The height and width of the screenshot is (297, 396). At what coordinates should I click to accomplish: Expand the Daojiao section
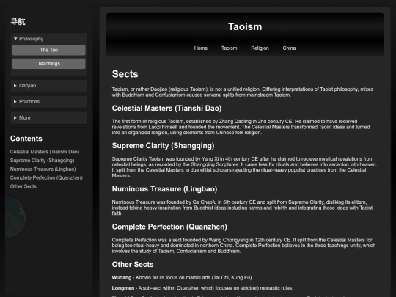point(48,86)
